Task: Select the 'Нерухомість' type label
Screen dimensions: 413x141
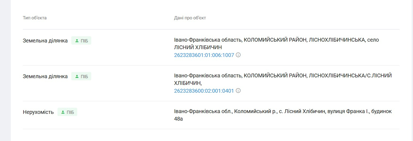Action: (x=38, y=112)
